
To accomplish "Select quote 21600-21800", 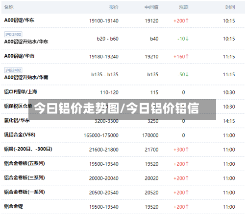I will [x=104, y=150].
